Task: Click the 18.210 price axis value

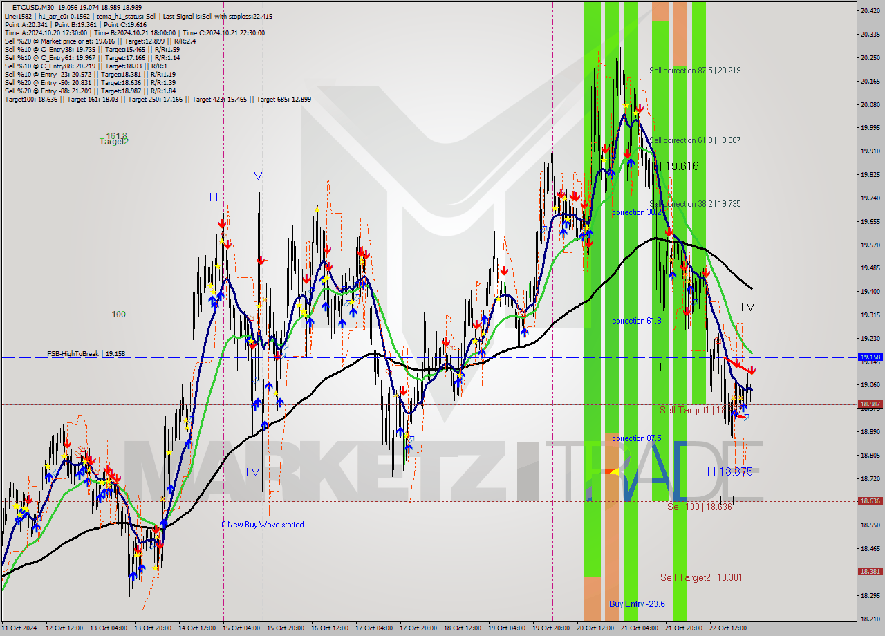Action: tap(869, 619)
